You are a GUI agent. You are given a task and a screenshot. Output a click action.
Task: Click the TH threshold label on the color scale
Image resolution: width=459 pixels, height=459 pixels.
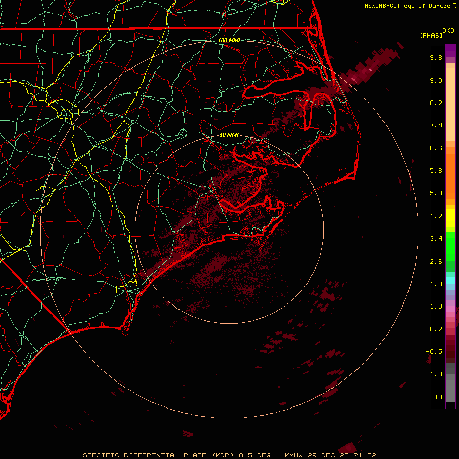[x=438, y=397]
